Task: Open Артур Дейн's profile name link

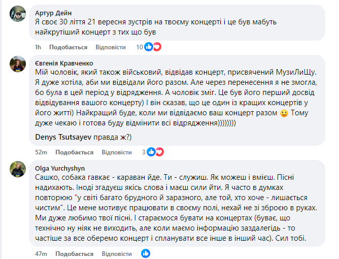Action: (x=54, y=12)
